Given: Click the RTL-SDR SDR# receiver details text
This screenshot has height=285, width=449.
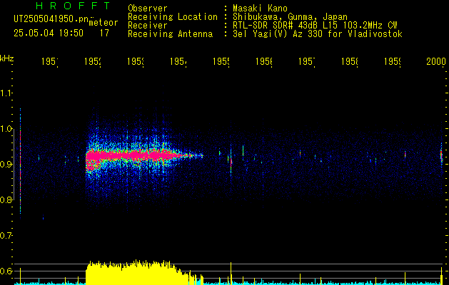Looking at the screenshot, I should tap(315, 26).
